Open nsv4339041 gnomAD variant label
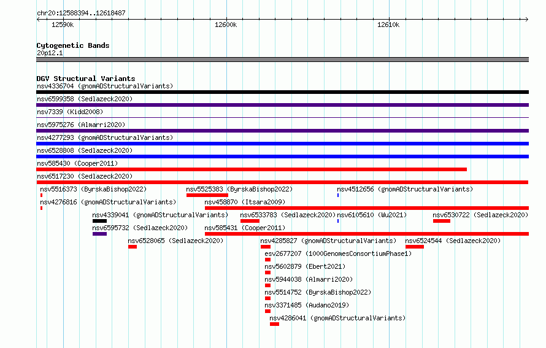 coord(160,215)
